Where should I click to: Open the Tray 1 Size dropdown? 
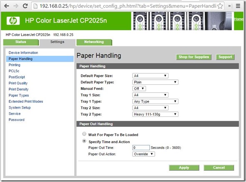pyautogui.click(x=150, y=95)
